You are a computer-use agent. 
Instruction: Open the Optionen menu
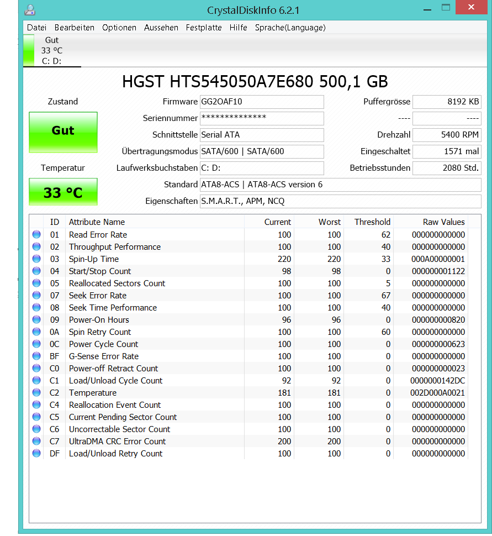point(119,27)
